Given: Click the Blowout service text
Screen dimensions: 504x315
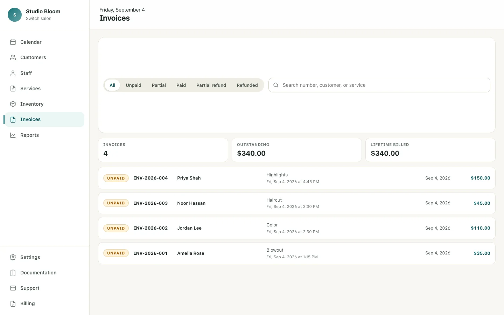Looking at the screenshot, I should 275,250.
